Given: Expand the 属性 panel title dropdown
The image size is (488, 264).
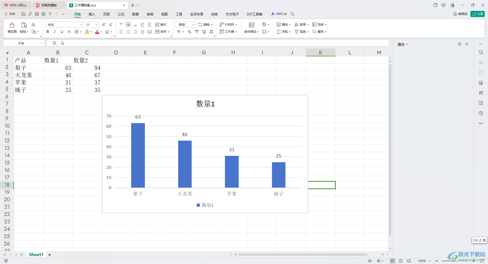Looking at the screenshot, I should click(407, 44).
